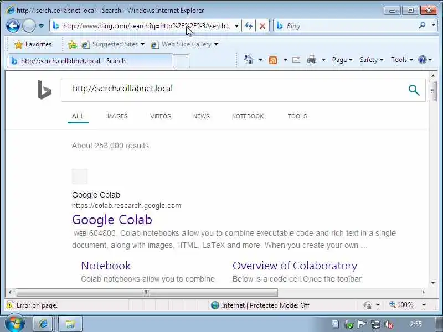This screenshot has width=443, height=332.
Task: Click the horizontal scrollbar right arrow
Action: click(423, 292)
